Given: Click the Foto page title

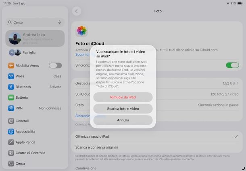Looking at the screenshot, I should click(x=158, y=11).
